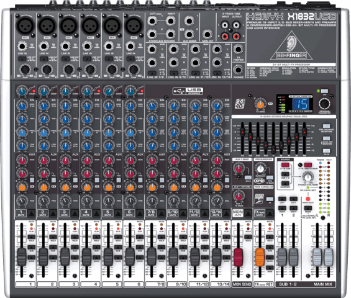Click the SUB 1 fader

tap(282, 257)
